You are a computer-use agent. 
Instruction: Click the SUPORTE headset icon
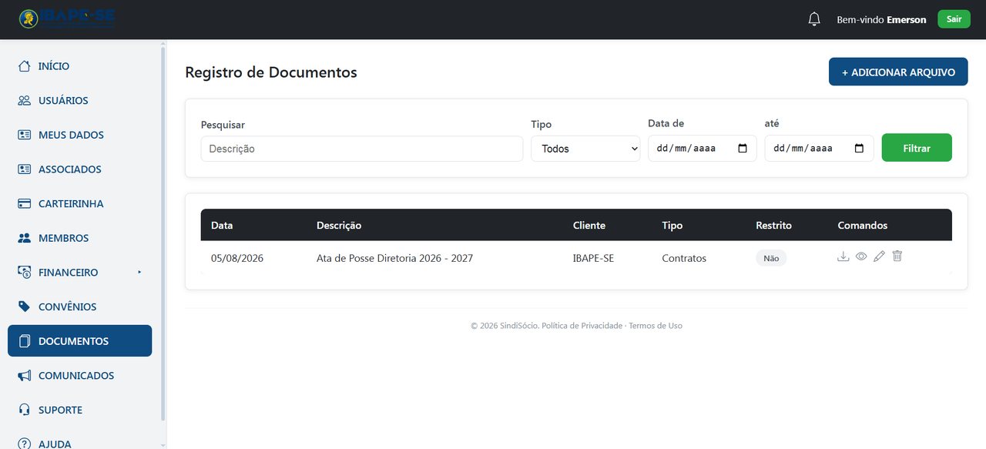(x=25, y=410)
